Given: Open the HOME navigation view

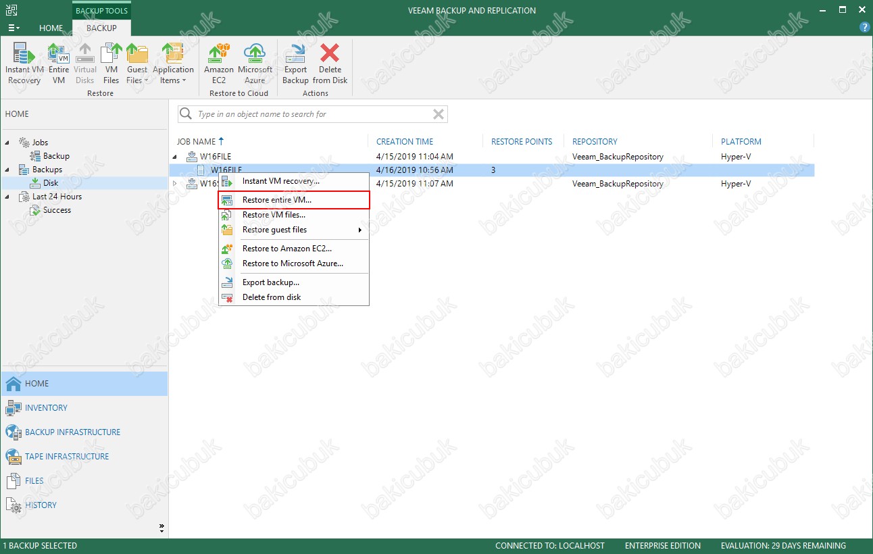Looking at the screenshot, I should coord(84,384).
